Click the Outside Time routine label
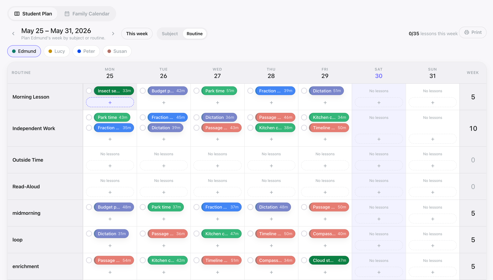 (28, 160)
